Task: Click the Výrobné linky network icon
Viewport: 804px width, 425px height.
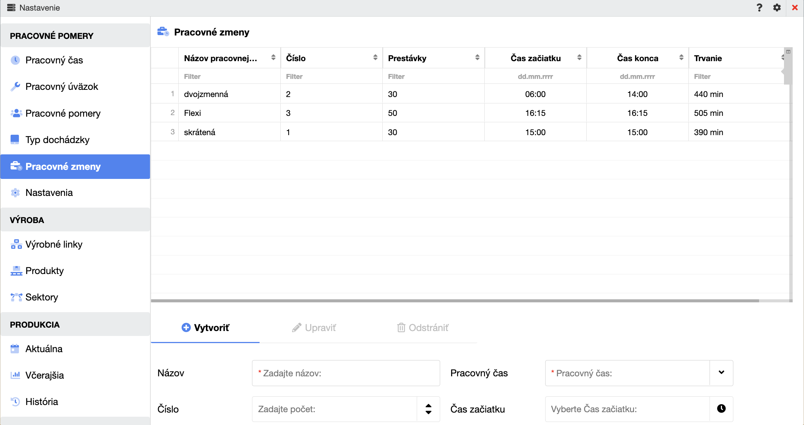Action: [x=16, y=244]
